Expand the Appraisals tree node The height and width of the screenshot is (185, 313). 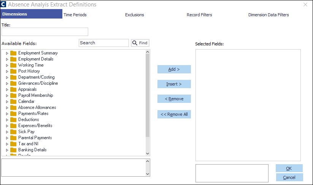click(x=7, y=90)
